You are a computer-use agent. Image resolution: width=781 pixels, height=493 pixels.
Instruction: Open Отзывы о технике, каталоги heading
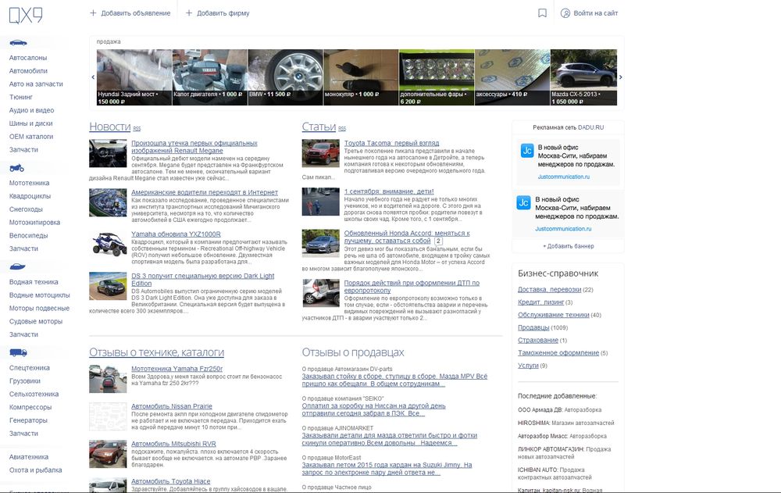click(156, 352)
